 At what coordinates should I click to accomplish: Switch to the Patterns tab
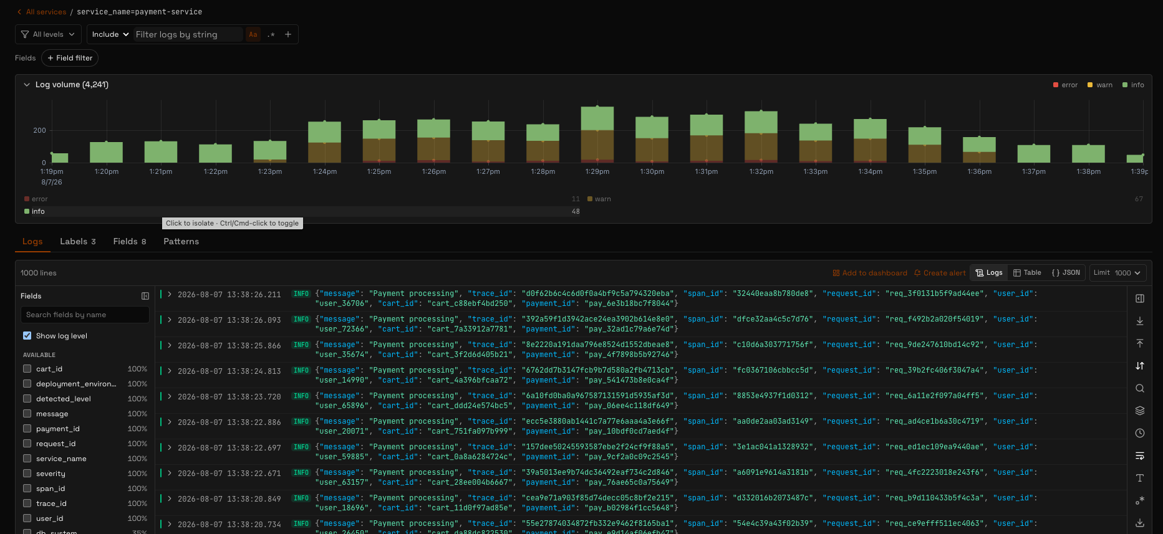click(x=181, y=241)
